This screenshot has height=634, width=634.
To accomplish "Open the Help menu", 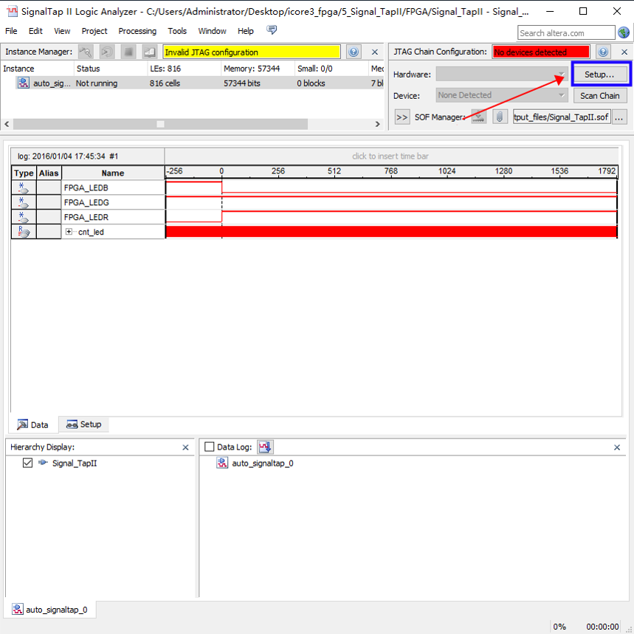I will pyautogui.click(x=246, y=31).
